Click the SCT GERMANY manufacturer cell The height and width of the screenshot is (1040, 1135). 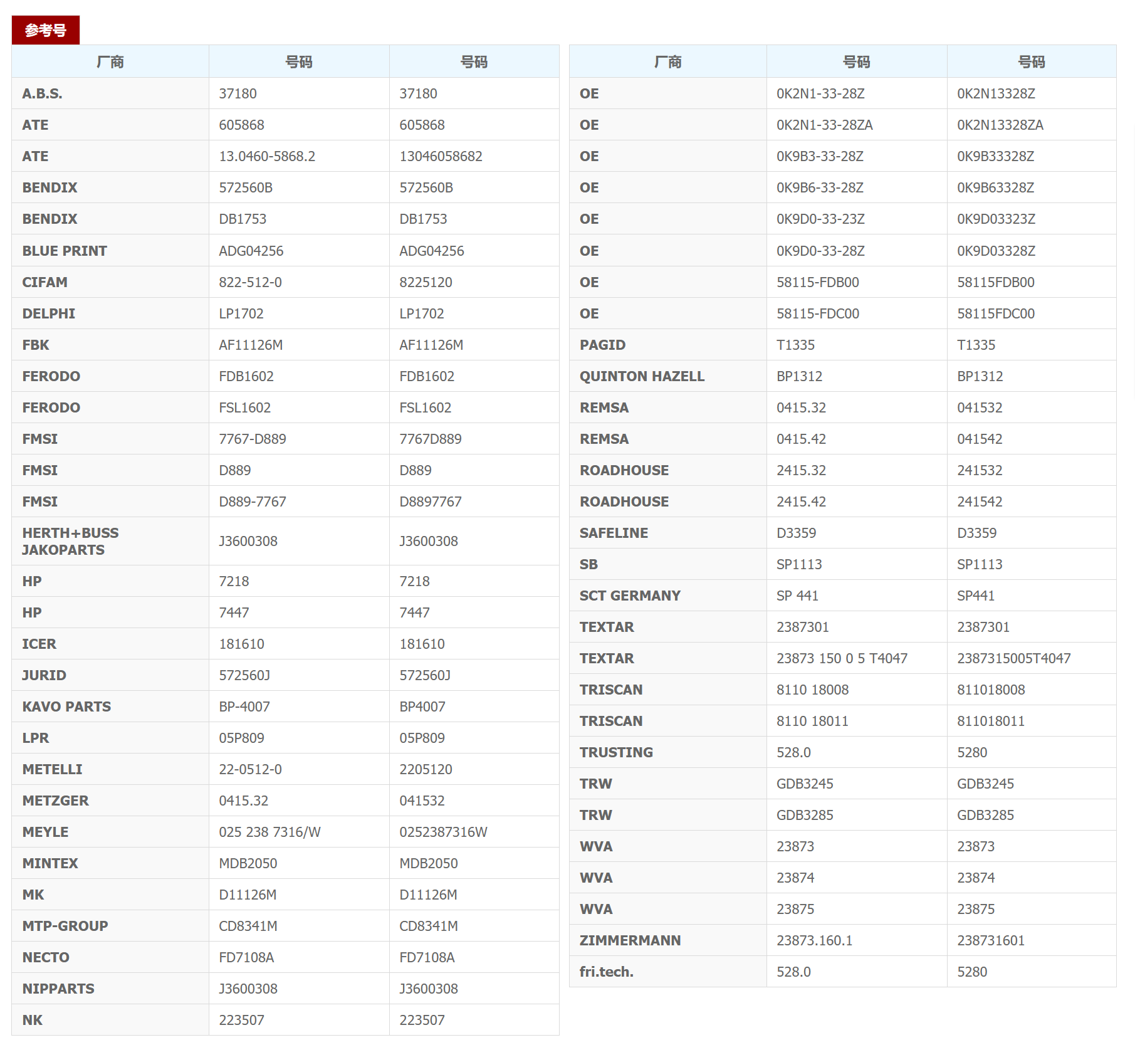668,596
